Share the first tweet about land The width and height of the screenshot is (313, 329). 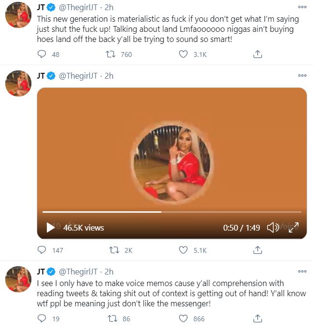[x=257, y=54]
